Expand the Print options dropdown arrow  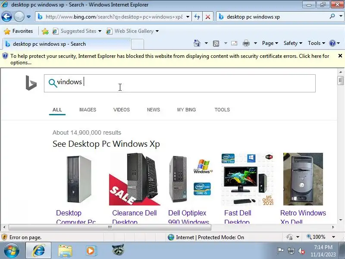pos(255,43)
